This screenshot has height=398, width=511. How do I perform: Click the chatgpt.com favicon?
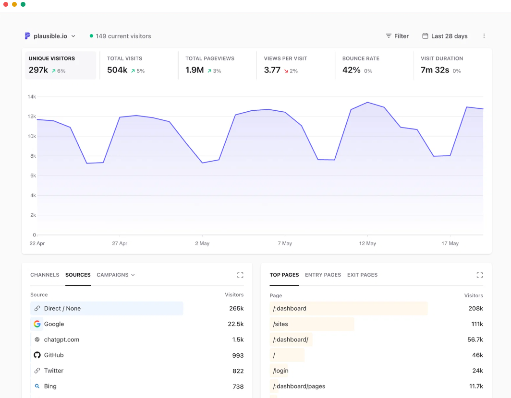tap(37, 339)
